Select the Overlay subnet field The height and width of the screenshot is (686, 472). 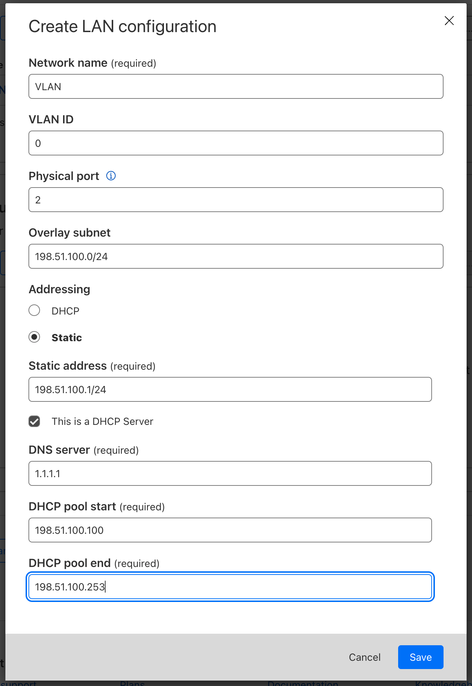(x=236, y=256)
